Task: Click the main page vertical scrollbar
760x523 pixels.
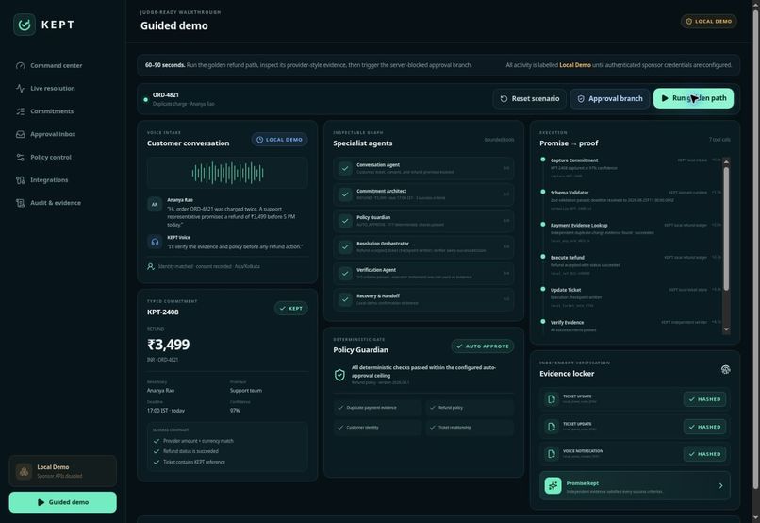Action: (755, 247)
